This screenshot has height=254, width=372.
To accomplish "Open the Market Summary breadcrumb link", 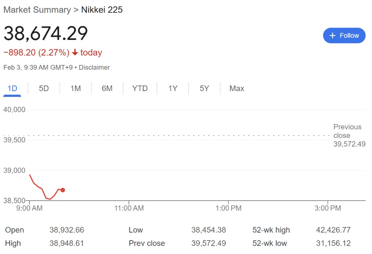I will point(37,10).
